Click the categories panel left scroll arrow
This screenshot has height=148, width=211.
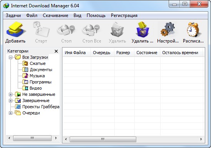9,138
